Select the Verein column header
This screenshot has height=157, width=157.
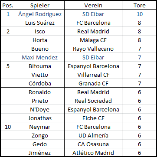pyautogui.click(x=93, y=5)
